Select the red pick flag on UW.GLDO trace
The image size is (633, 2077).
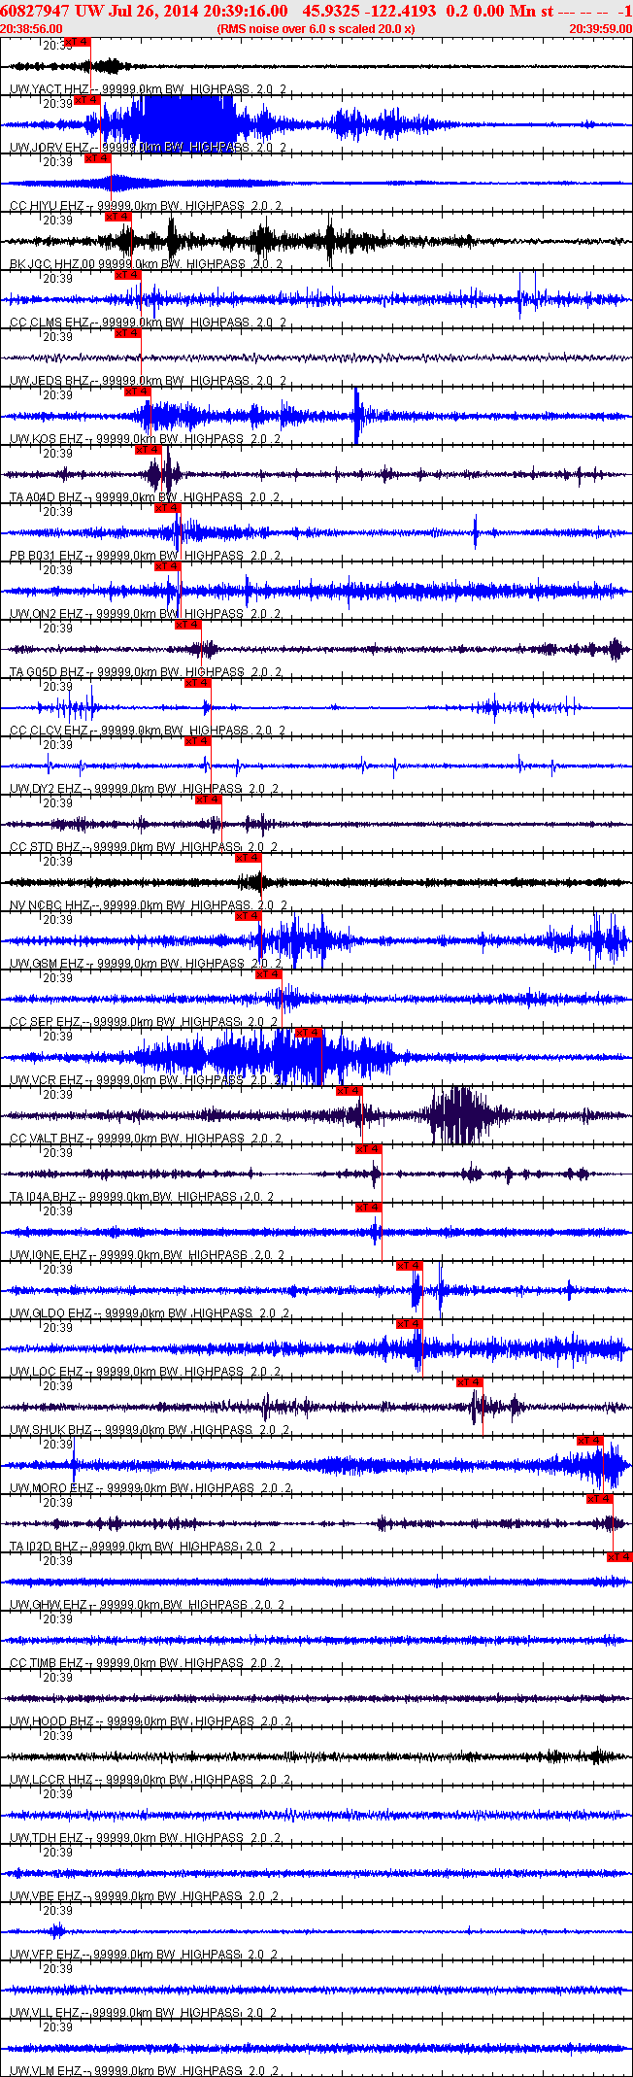(x=410, y=1266)
